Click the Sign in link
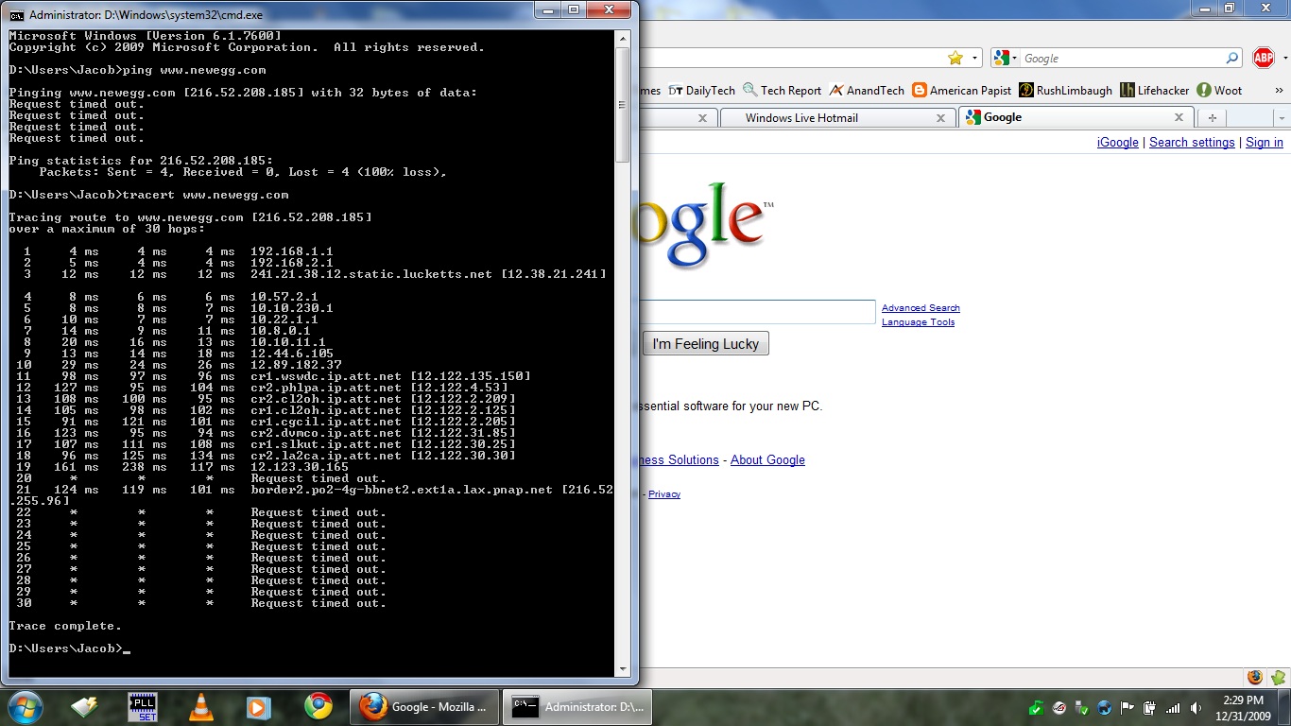This screenshot has height=726, width=1291. (1265, 143)
